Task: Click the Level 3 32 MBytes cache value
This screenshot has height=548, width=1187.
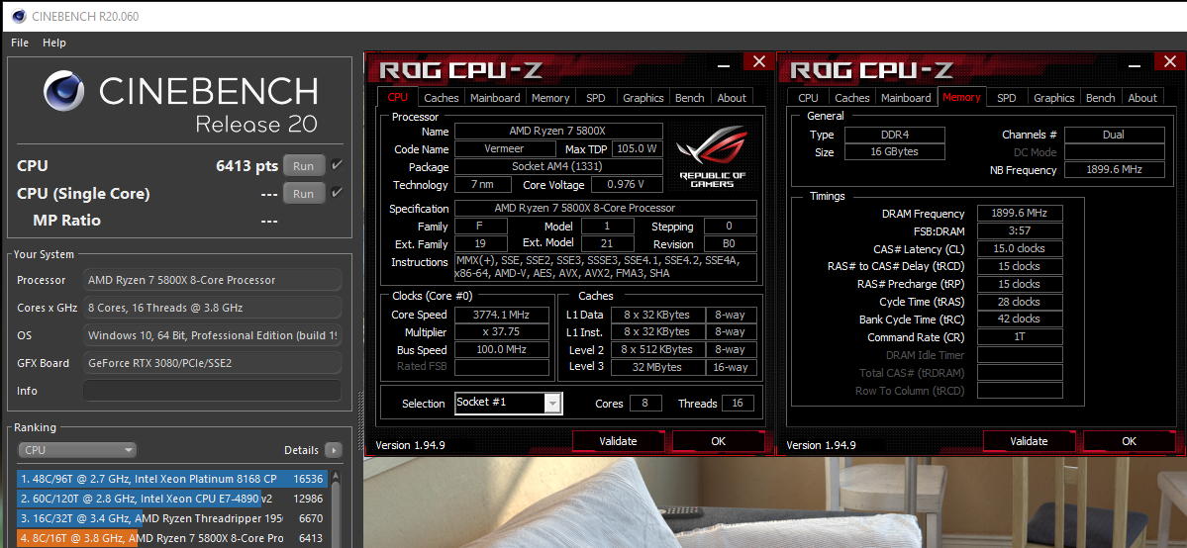Action: tap(657, 367)
